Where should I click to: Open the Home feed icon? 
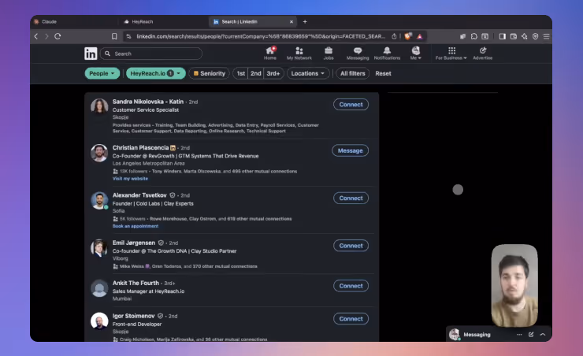[270, 53]
